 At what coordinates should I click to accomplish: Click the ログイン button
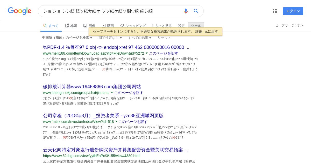click(x=293, y=11)
